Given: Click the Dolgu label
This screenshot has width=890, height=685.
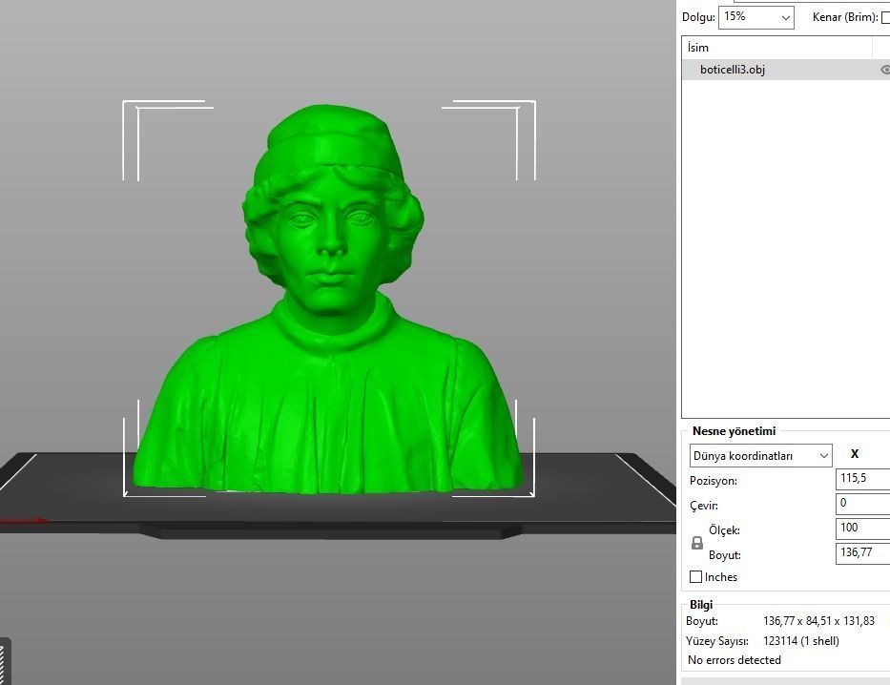Looking at the screenshot, I should point(698,17).
